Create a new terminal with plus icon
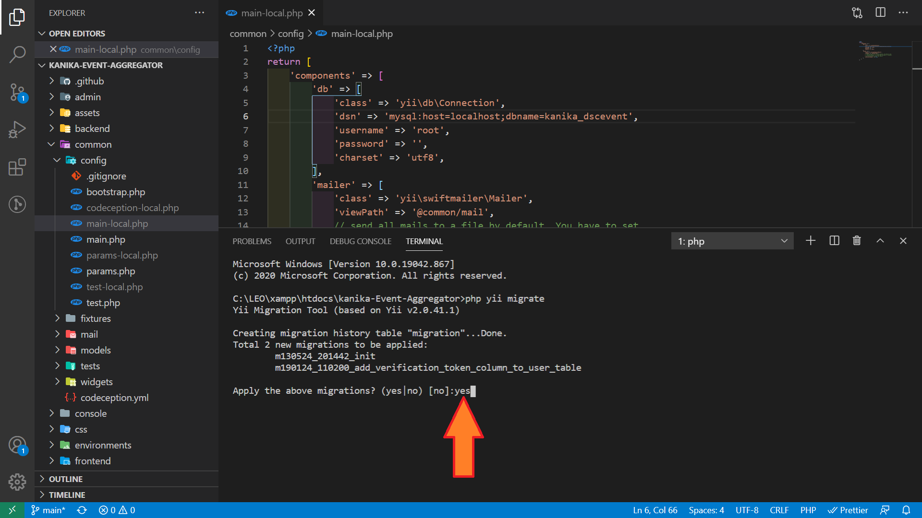Viewport: 922px width, 518px height. coord(811,241)
